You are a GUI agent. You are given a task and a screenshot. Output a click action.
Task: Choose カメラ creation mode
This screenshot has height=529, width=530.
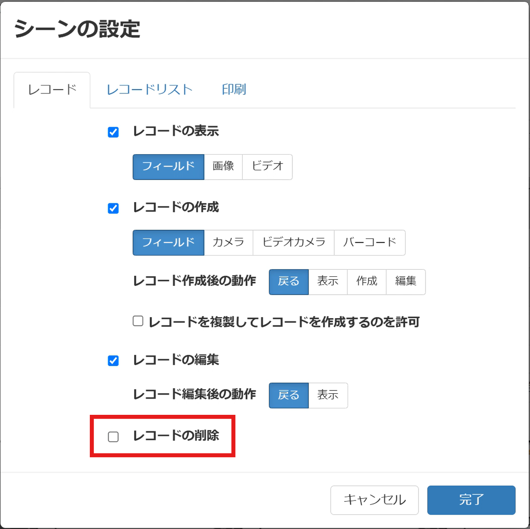coord(228,243)
